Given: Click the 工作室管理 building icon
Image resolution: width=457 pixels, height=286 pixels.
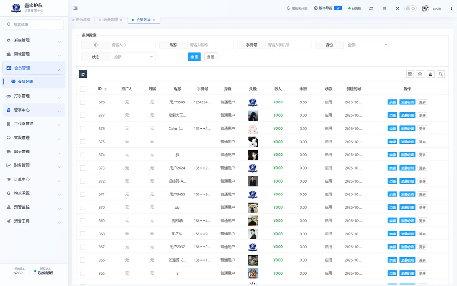Looking at the screenshot, I should click(x=9, y=124).
